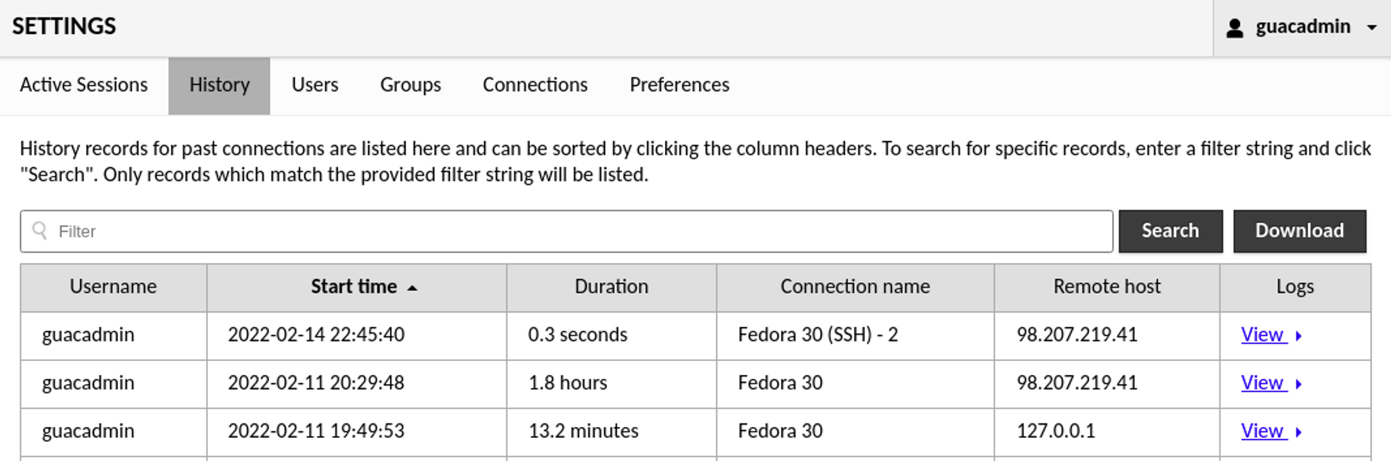
Task: Click the Download button
Action: [x=1298, y=230]
